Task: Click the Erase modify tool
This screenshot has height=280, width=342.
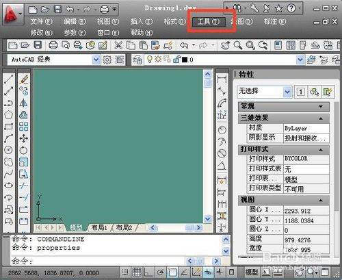Action: [x=23, y=79]
